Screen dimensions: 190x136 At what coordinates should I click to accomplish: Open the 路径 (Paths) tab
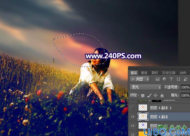coord(155,73)
